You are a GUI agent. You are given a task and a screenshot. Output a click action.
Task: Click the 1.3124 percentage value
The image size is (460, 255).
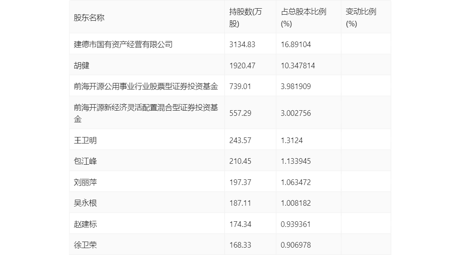click(x=292, y=140)
